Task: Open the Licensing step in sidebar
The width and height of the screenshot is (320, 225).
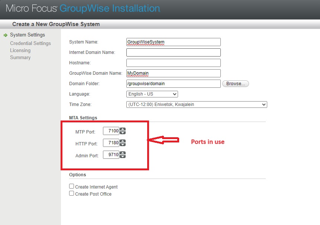Action: click(20, 51)
